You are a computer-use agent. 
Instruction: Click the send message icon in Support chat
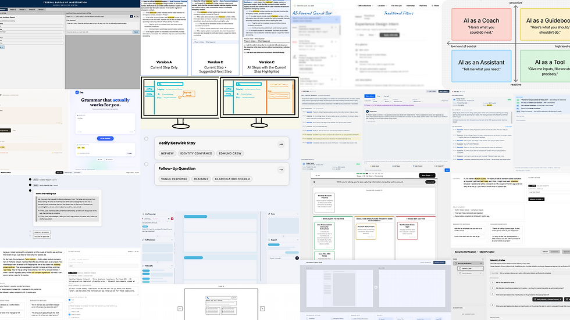(297, 258)
